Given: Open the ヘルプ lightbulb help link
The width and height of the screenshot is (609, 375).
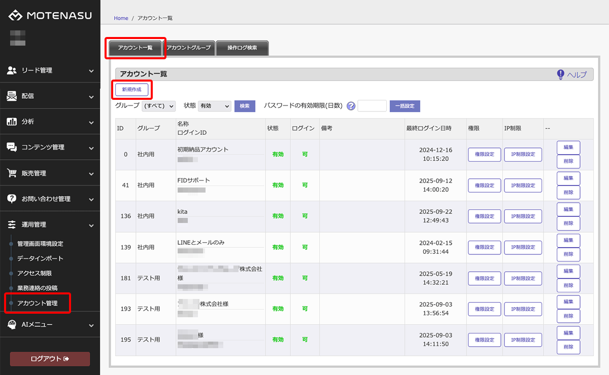Looking at the screenshot, I should [571, 74].
